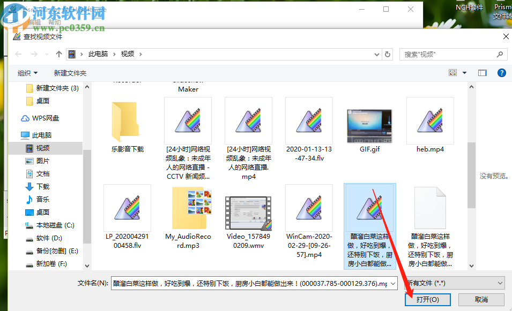512x311 pixels.
Task: Click the Back navigation arrow
Action: point(18,54)
